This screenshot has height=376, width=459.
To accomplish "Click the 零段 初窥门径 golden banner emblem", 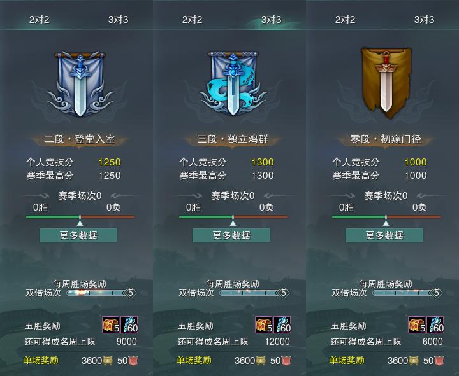I will pyautogui.click(x=386, y=83).
